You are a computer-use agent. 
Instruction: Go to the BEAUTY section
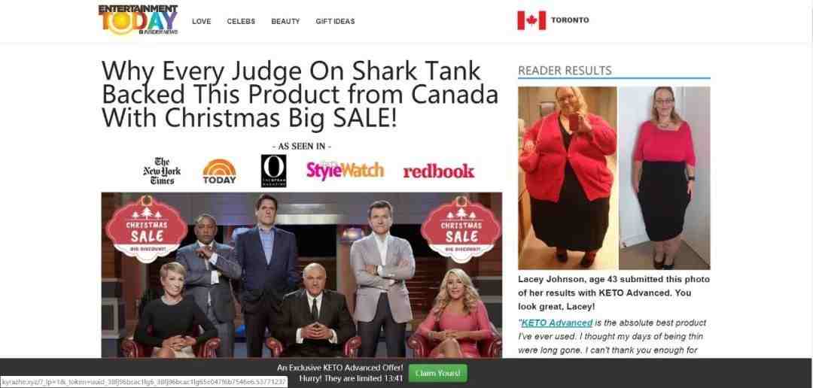285,21
